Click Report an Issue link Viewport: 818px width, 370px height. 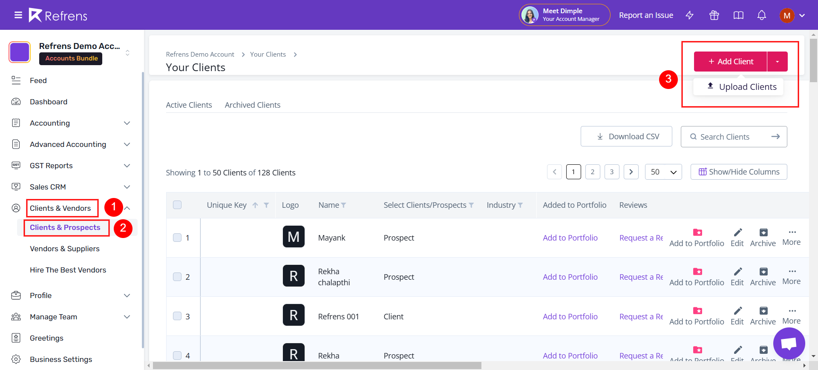pyautogui.click(x=646, y=15)
